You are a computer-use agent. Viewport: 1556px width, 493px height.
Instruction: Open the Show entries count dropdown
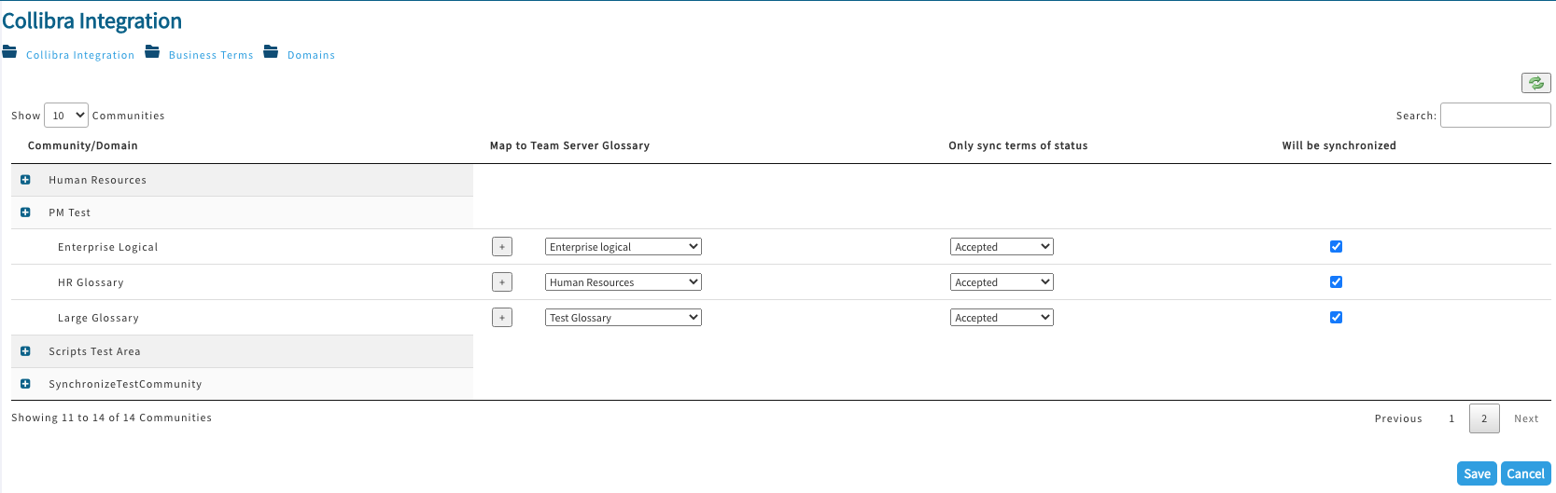(66, 116)
